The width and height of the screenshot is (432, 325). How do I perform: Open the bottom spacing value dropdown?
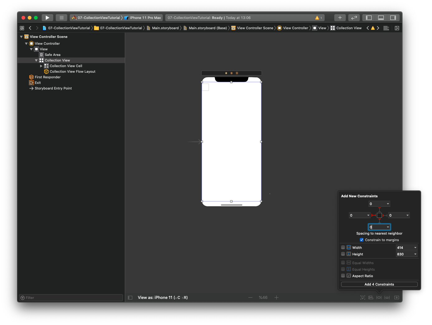(387, 227)
